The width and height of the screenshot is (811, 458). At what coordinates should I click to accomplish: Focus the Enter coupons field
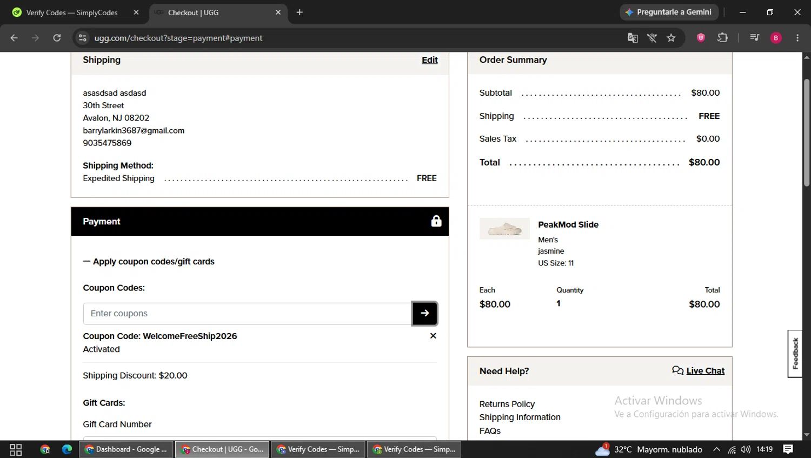tap(248, 314)
